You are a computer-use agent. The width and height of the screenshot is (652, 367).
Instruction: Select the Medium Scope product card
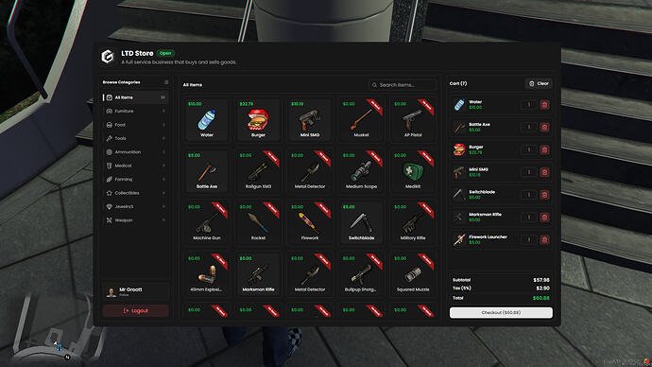[x=361, y=171]
